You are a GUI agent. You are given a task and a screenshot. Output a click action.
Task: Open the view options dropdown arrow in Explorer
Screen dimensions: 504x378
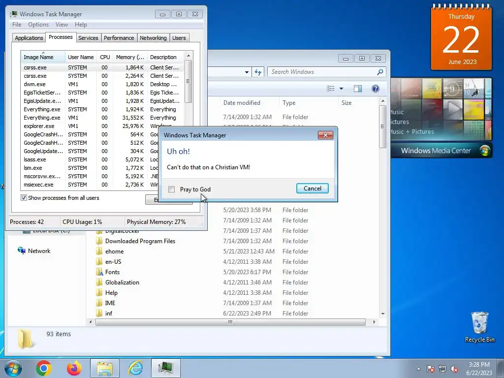click(x=342, y=89)
